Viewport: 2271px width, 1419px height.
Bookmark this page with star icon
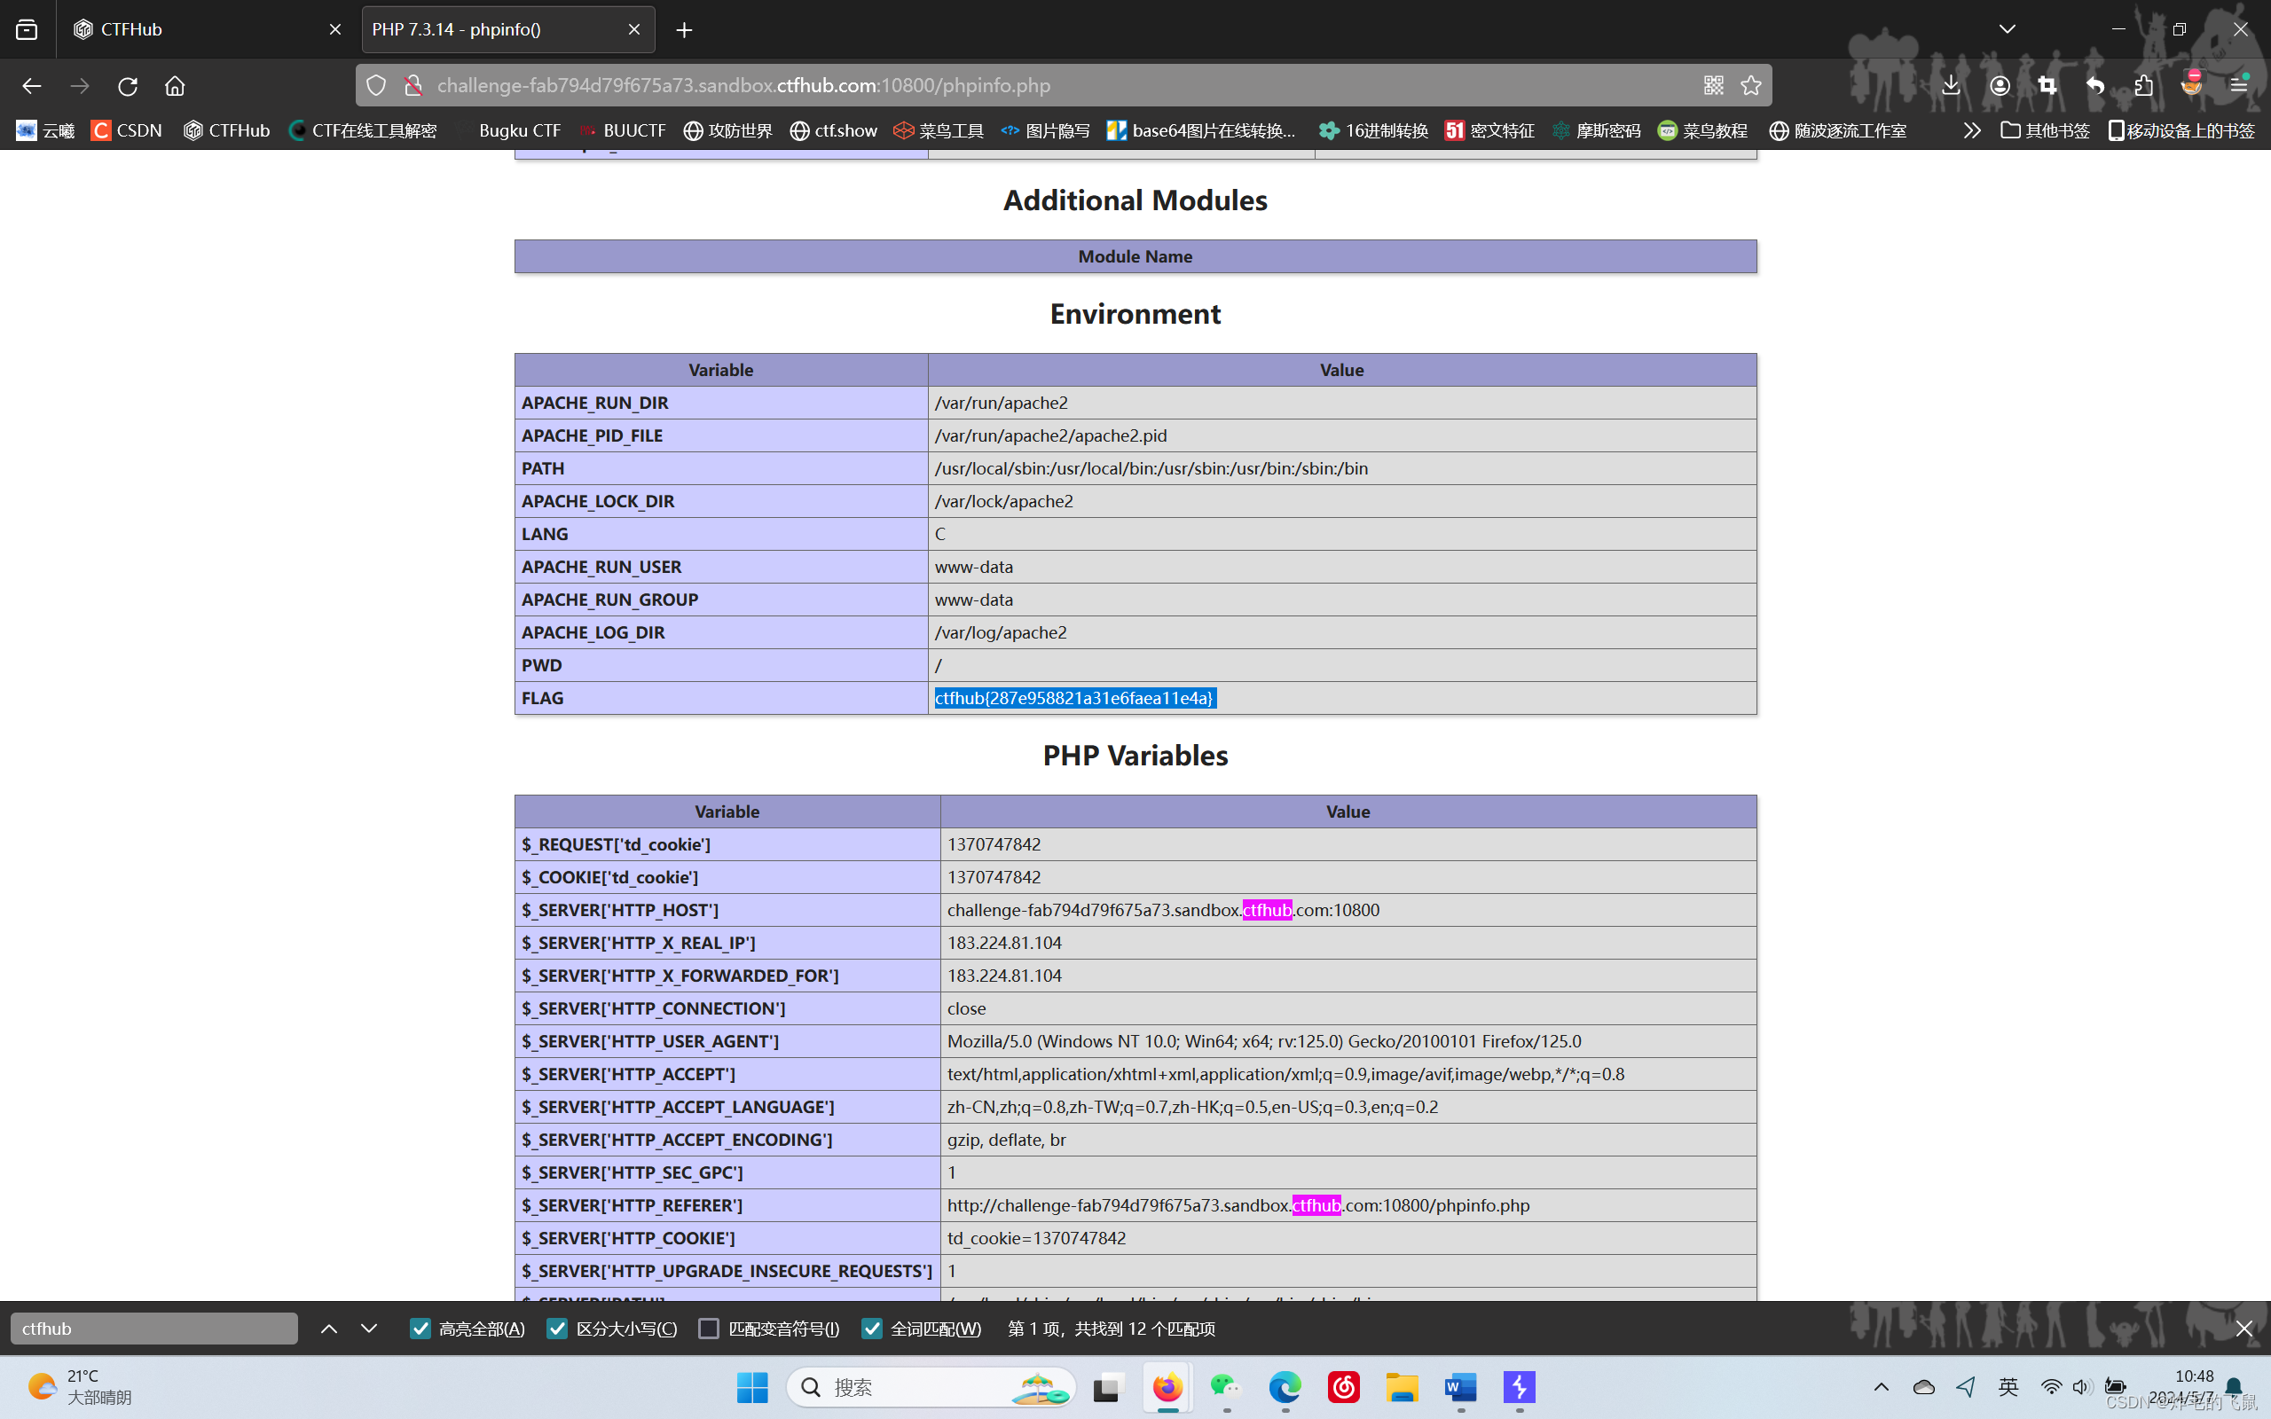[x=1750, y=85]
